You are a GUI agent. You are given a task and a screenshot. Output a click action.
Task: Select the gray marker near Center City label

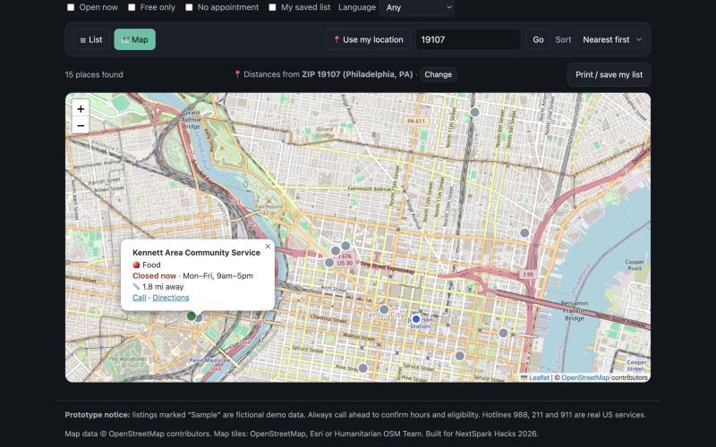pos(385,309)
